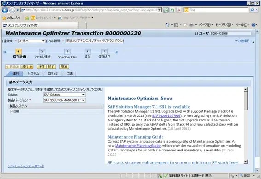Click the RSS feeds icon
The width and height of the screenshot is (261, 179).
pos(176,25)
